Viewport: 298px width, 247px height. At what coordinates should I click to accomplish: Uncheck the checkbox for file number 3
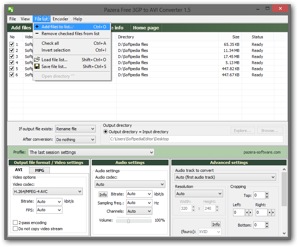pos(11,56)
